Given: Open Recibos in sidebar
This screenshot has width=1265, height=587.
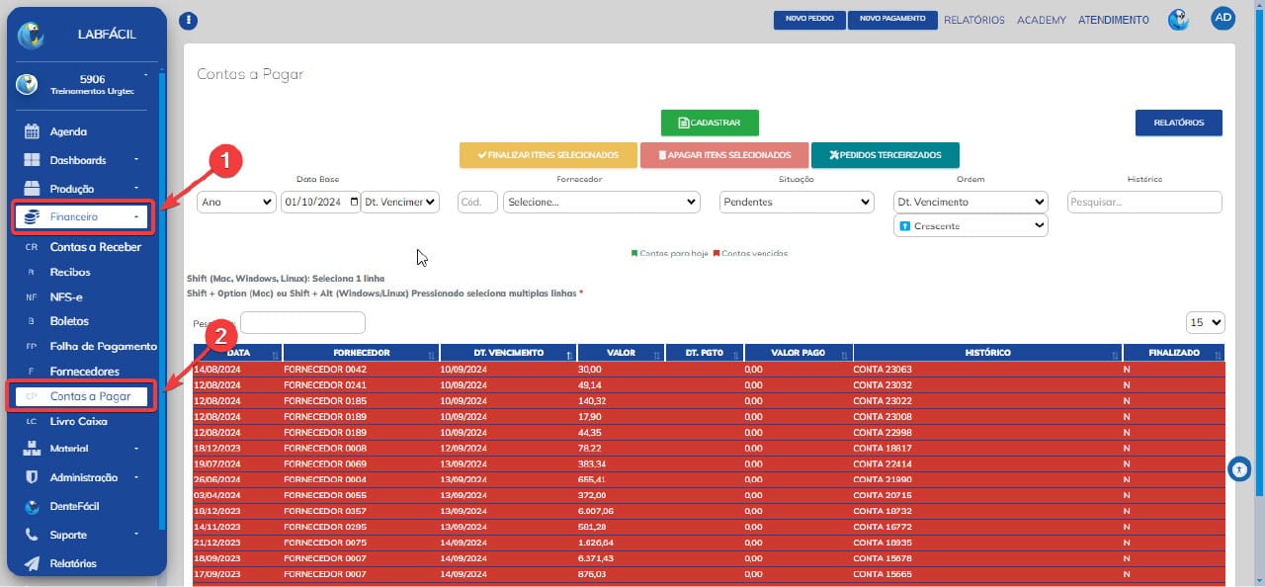Looking at the screenshot, I should (70, 272).
